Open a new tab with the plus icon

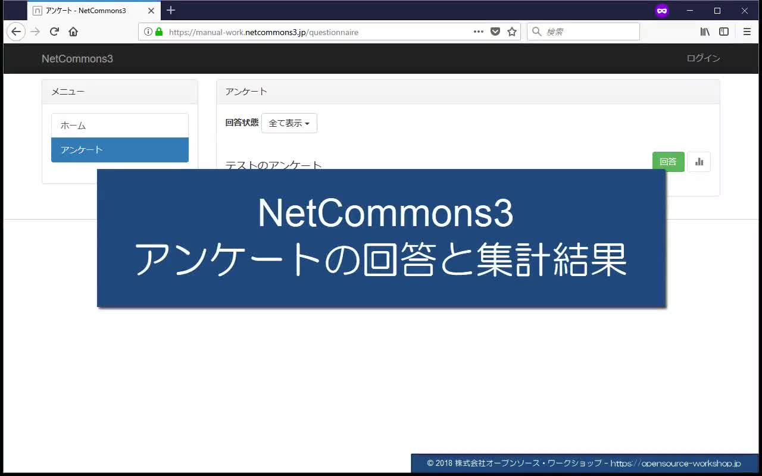coord(171,10)
